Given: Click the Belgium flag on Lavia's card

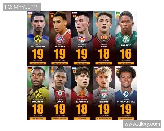Looking at the screenshot, I should (52, 68).
